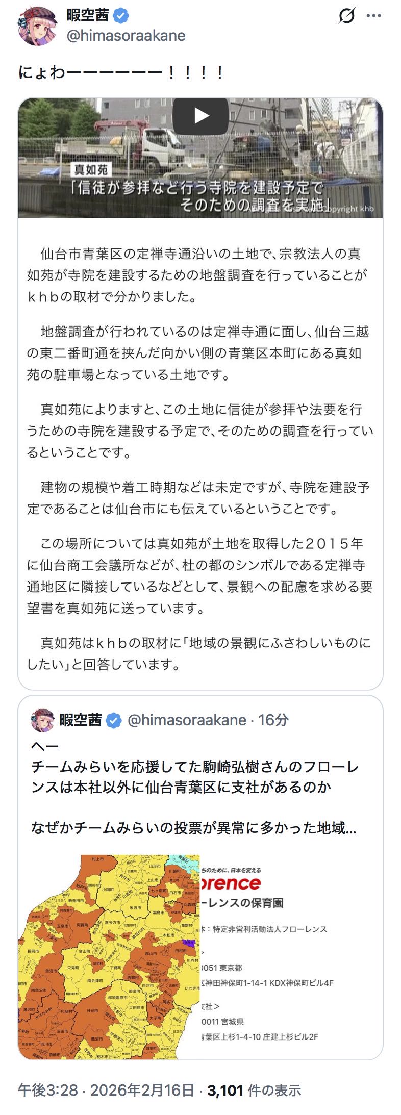
Task: Open the author's avatar at the top
Action: pos(38,26)
